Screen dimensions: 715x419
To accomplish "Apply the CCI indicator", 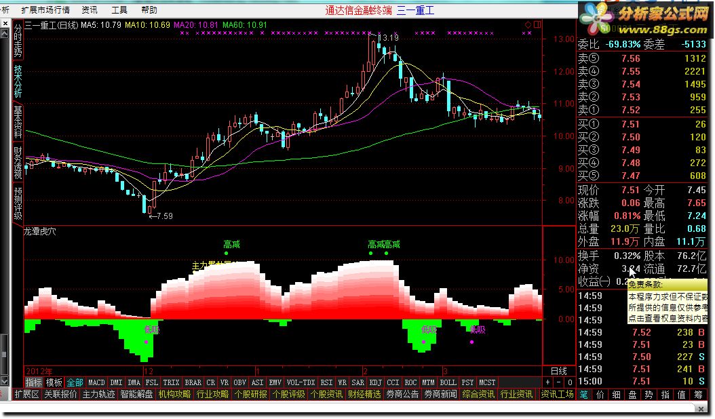I will coord(393,382).
